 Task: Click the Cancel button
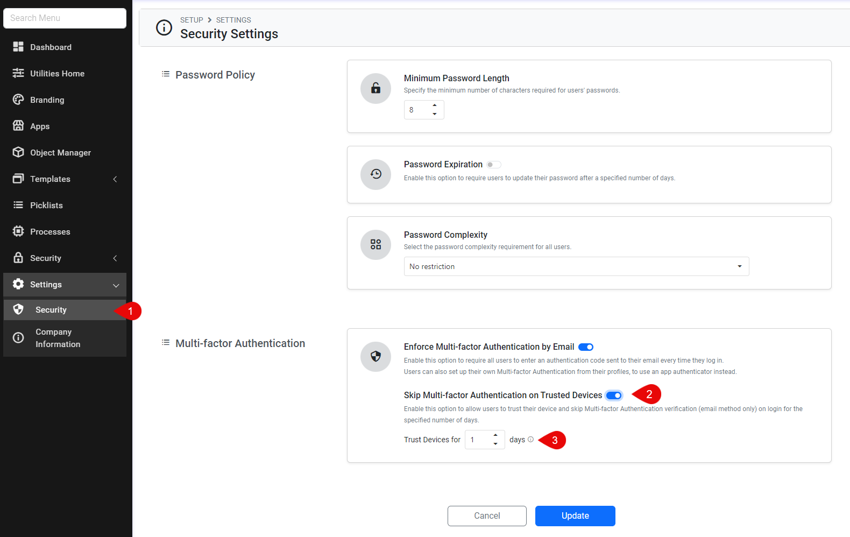(x=487, y=515)
